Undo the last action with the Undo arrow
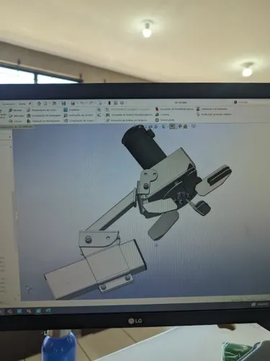Screen dimensions: 270x361 pyautogui.click(x=82, y=103)
